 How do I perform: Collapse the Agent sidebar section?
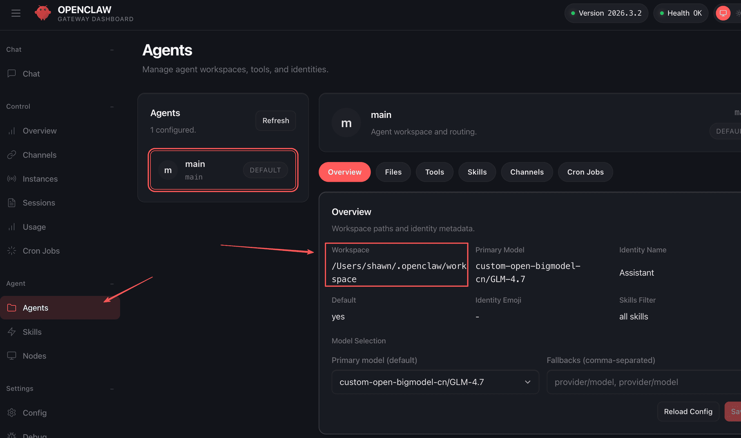(x=112, y=284)
